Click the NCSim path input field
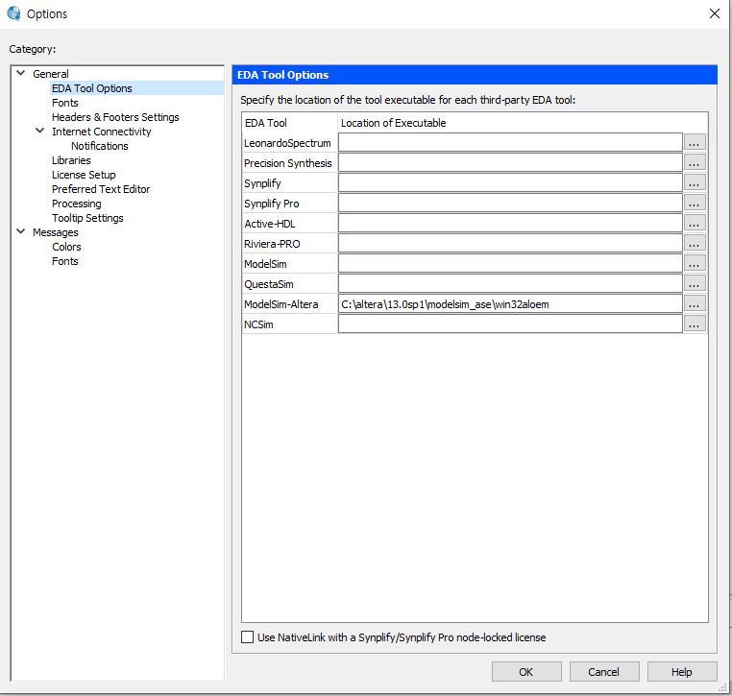The image size is (732, 696). point(510,324)
